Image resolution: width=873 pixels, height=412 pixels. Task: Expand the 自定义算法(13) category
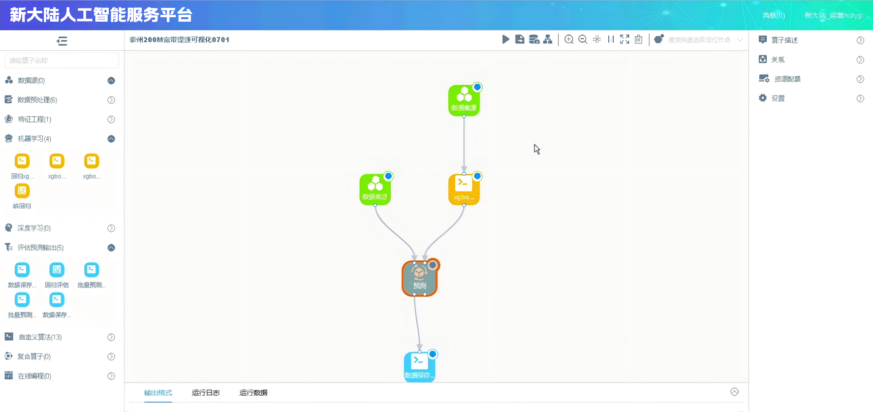tap(111, 337)
